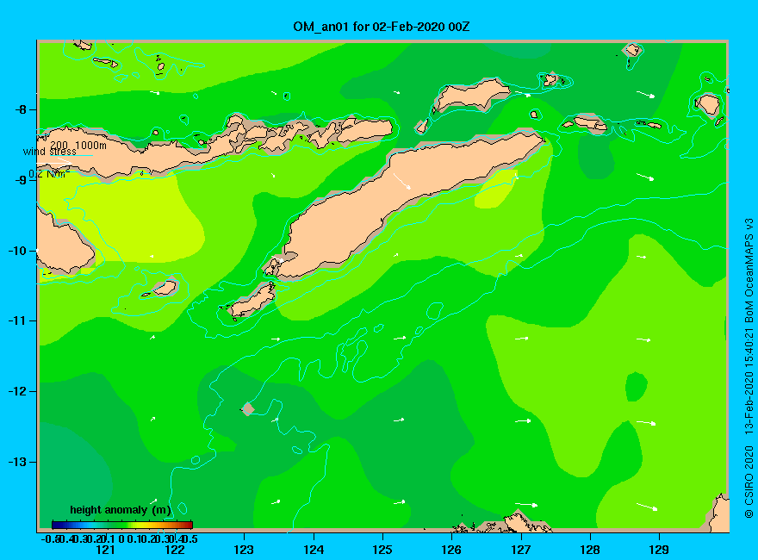The image size is (758, 560).
Task: Click the height anomaly color bar
Action: (x=122, y=525)
